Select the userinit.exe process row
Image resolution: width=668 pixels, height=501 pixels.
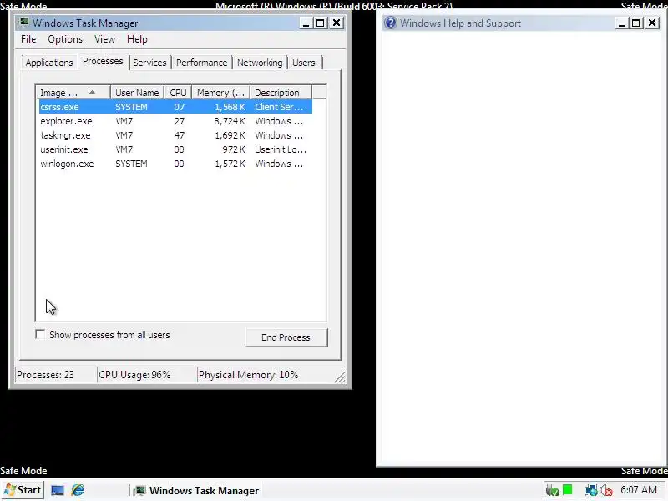pyautogui.click(x=175, y=149)
